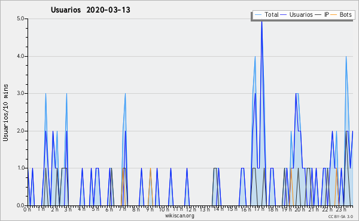Screen dimensions: 359x221
Task: Click the 'Usuarios/10 mins' y-axis label
Action: point(6,112)
